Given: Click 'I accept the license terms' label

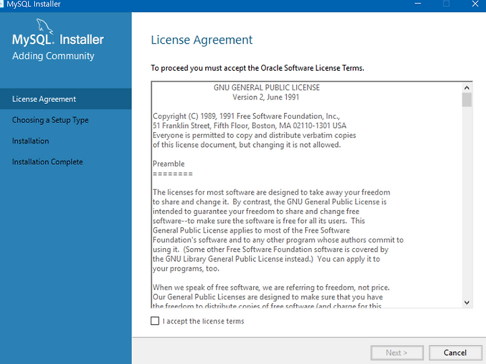Looking at the screenshot, I should click(x=203, y=321).
